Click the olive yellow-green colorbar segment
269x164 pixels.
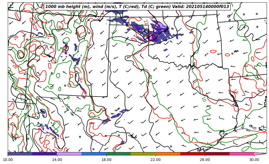(143, 154)
